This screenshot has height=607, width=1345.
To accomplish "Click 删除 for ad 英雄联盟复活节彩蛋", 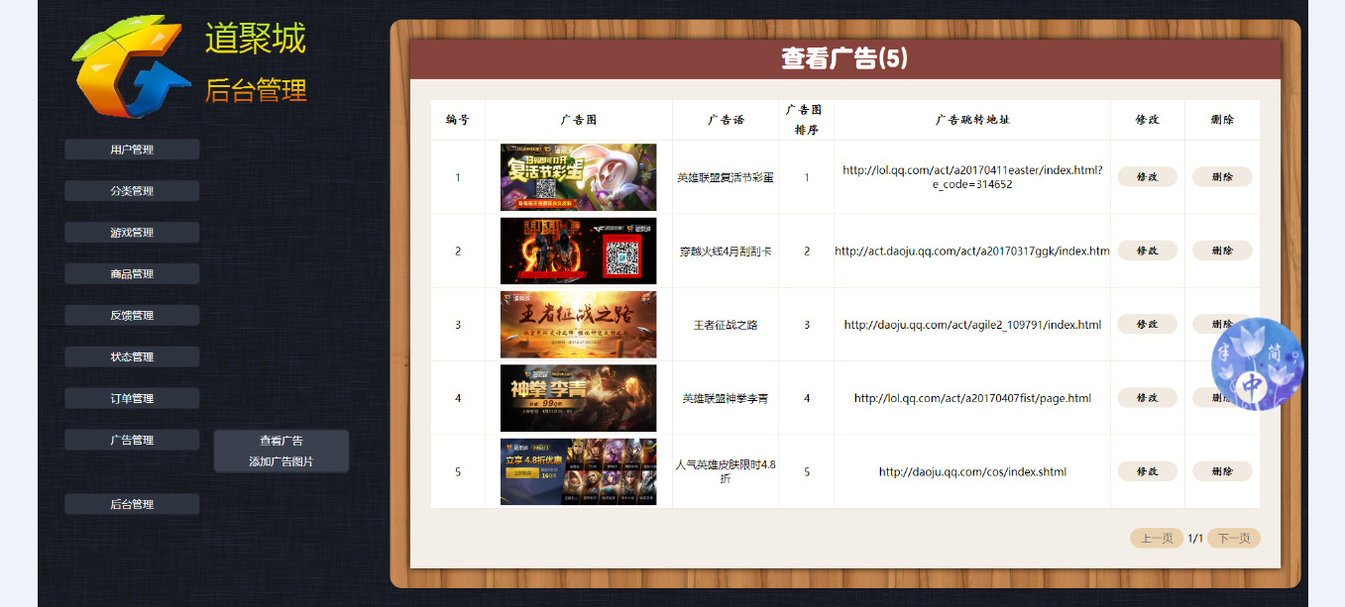I will point(1222,177).
